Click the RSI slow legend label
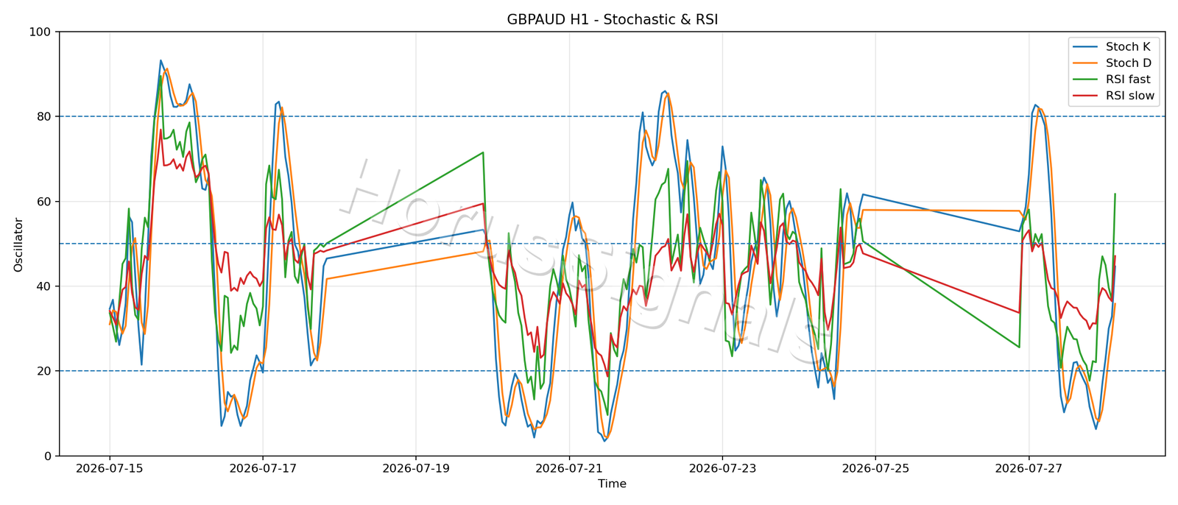This screenshot has height=505, width=1178. pyautogui.click(x=1130, y=96)
